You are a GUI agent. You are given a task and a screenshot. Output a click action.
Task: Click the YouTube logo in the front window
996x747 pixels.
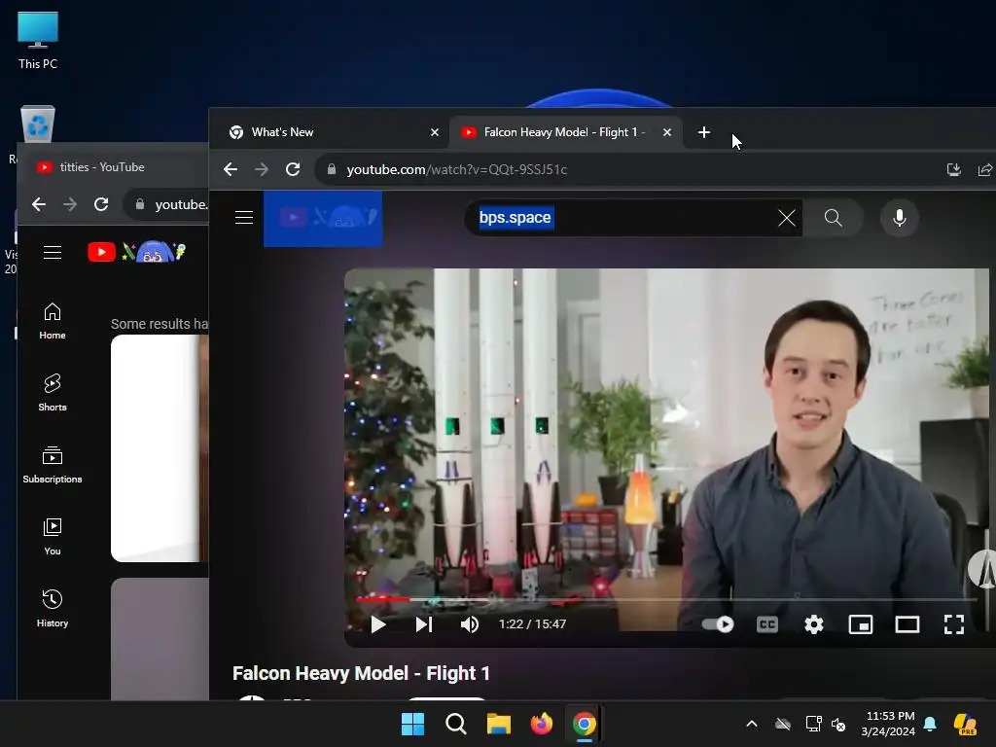tap(323, 218)
